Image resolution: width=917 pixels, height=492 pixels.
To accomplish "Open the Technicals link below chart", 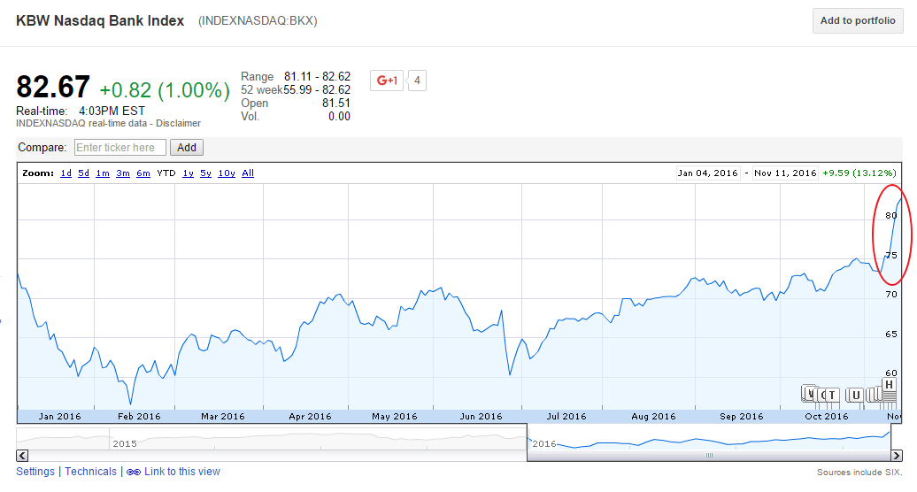I will [90, 472].
